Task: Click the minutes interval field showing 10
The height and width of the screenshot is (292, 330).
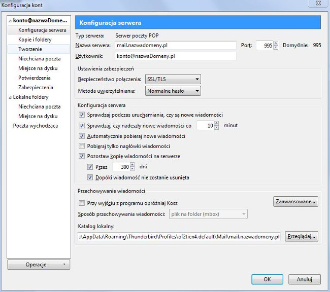Action: click(x=205, y=126)
